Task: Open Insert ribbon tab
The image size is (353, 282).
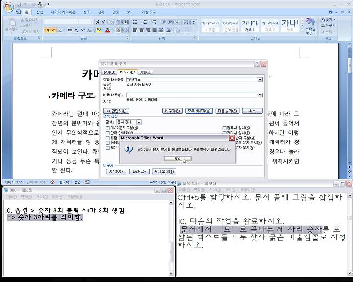Action: click(39, 12)
